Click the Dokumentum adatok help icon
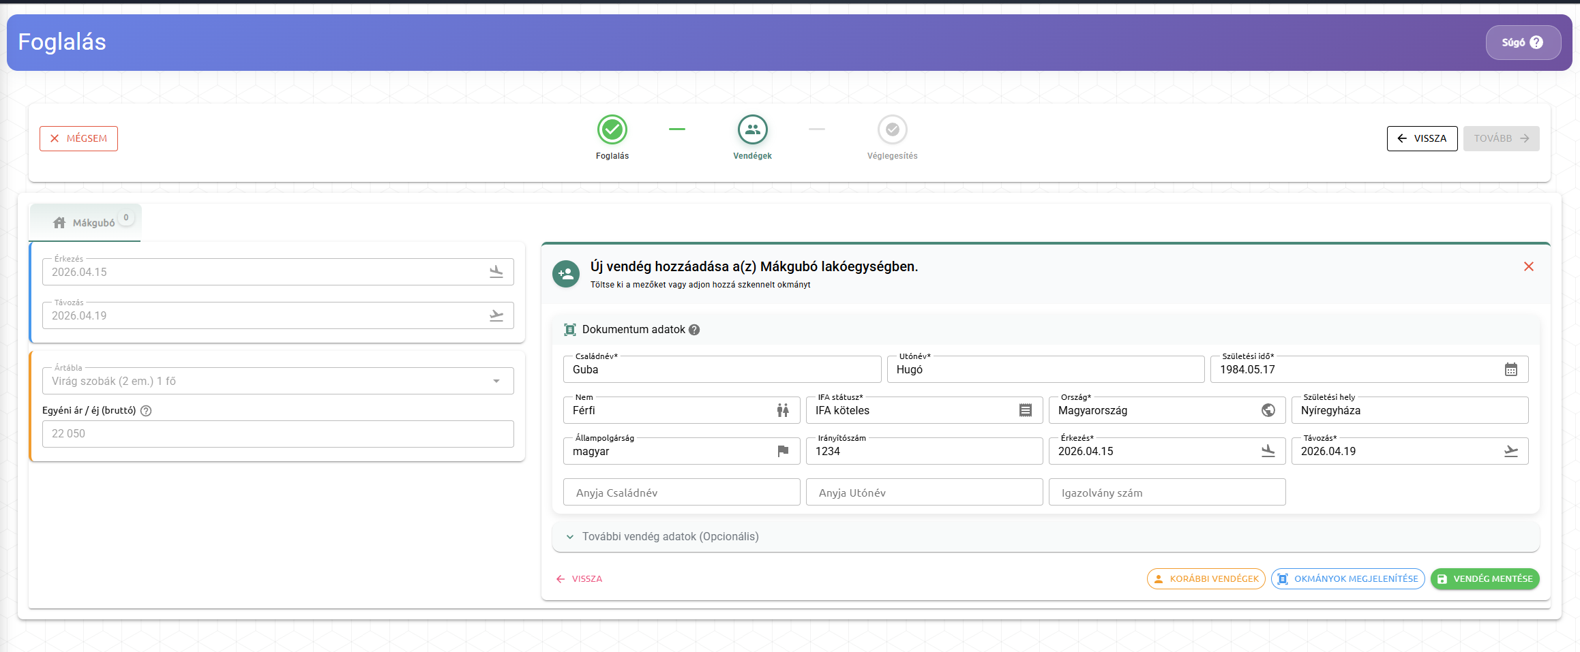Image resolution: width=1580 pixels, height=652 pixels. [x=694, y=330]
